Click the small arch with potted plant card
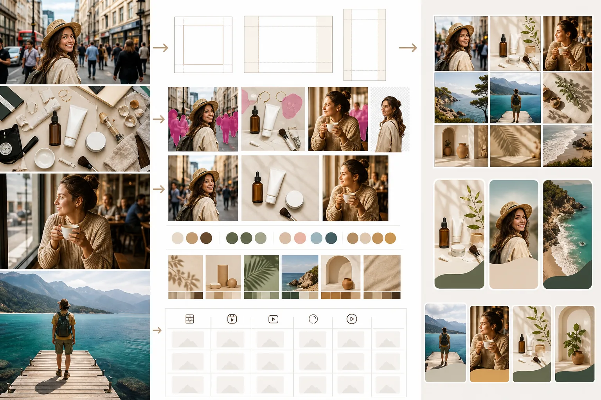Screen dimensions: 601x400 575,344
